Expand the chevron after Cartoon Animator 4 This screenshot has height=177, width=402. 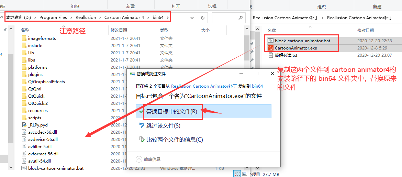pos(148,18)
